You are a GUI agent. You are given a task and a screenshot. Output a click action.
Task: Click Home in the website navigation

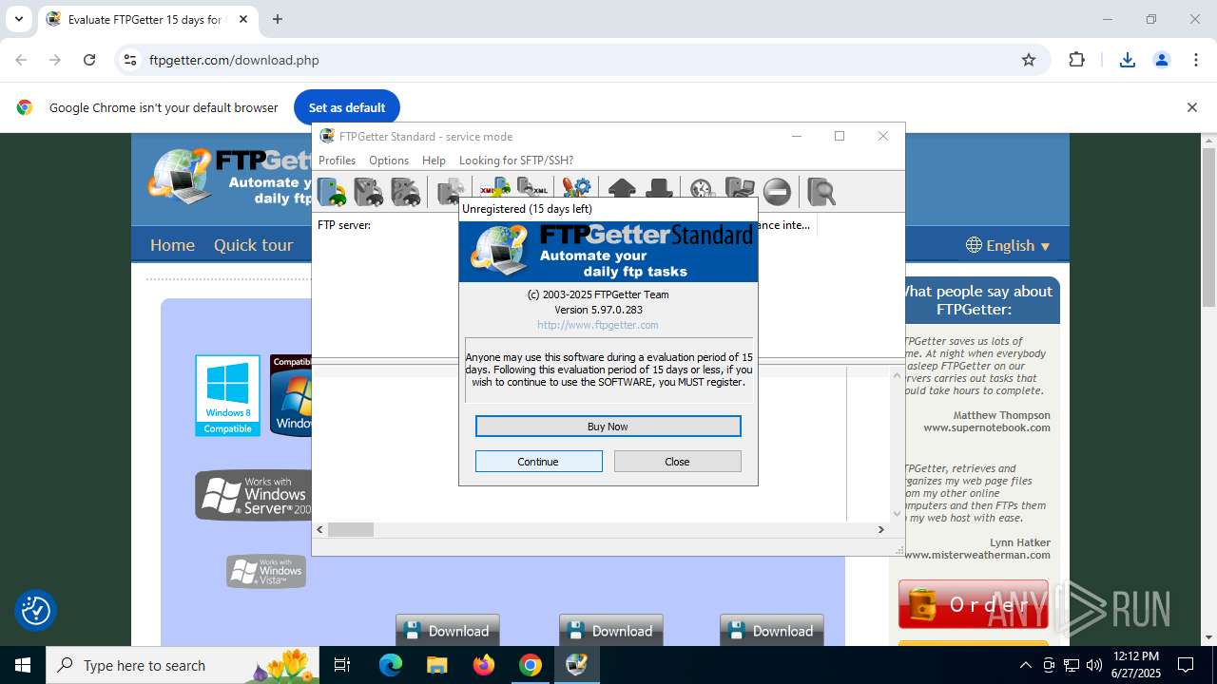tap(172, 245)
